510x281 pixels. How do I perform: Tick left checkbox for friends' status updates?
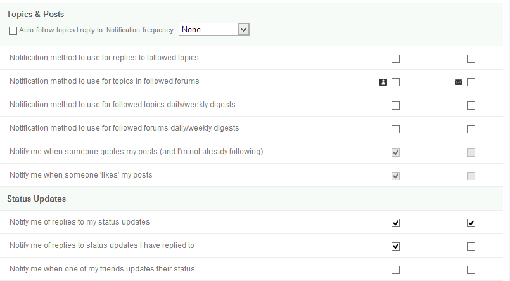click(x=396, y=270)
